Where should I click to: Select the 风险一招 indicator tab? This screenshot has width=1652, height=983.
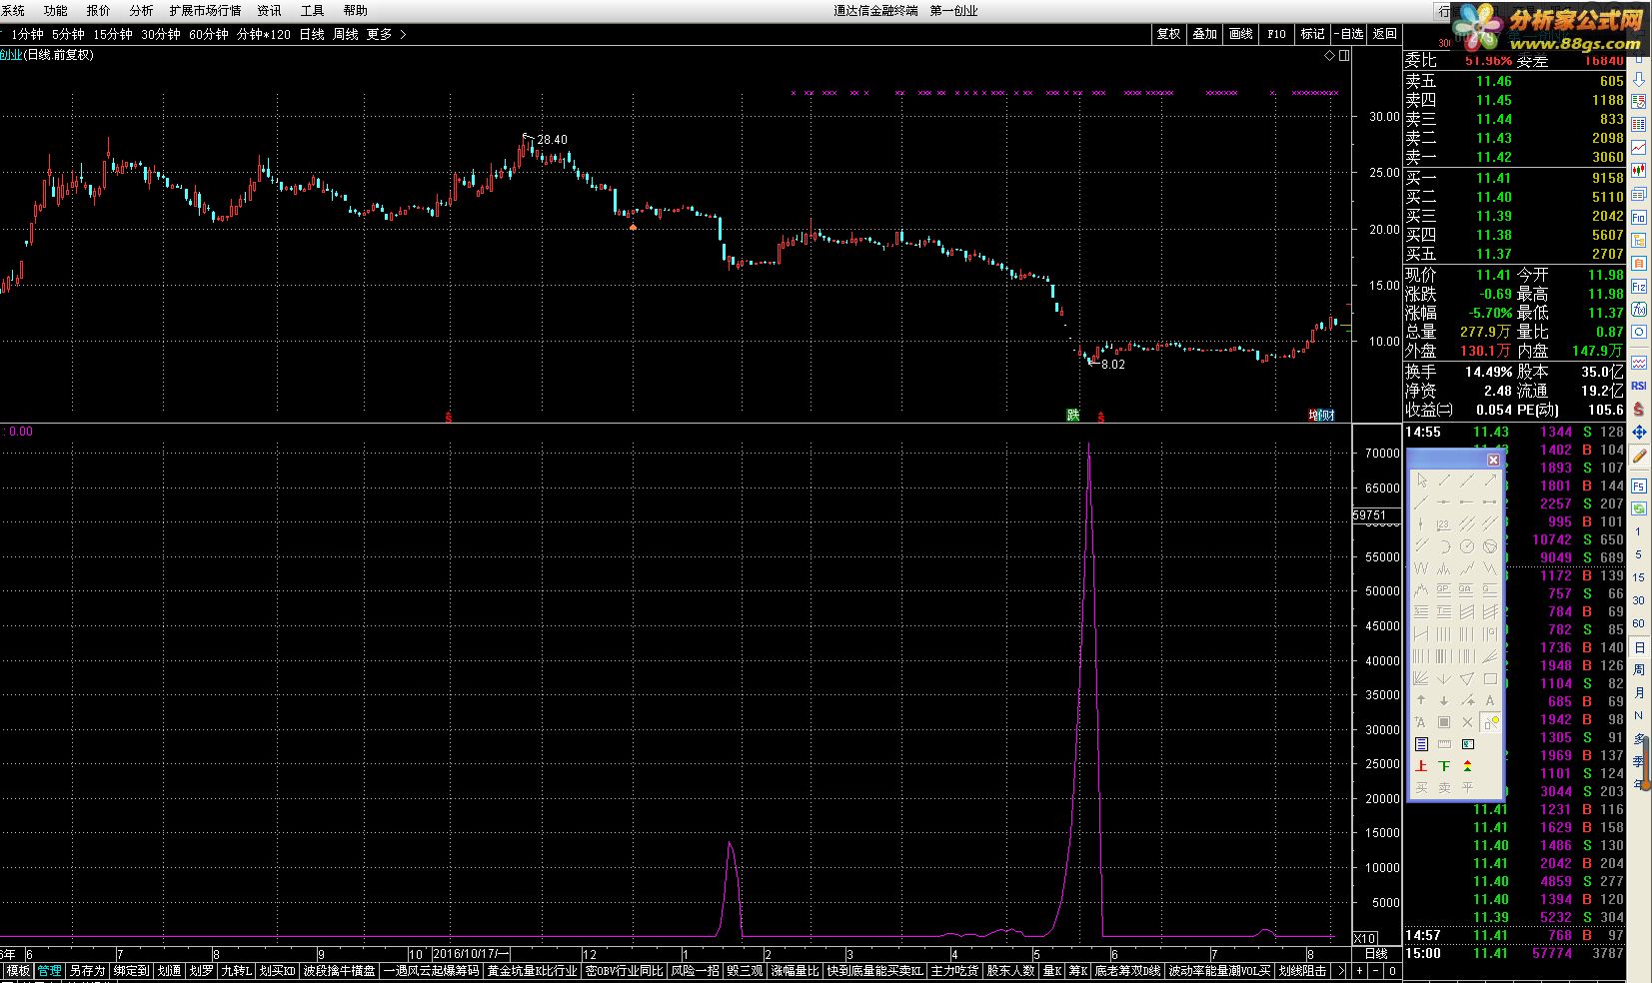click(695, 970)
